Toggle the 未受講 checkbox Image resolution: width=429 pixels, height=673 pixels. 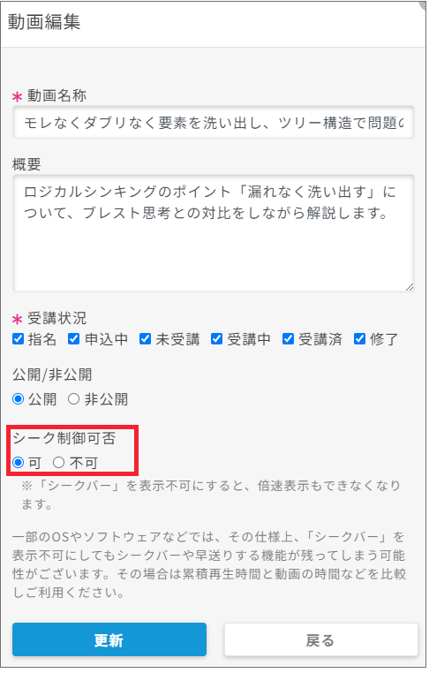point(145,339)
